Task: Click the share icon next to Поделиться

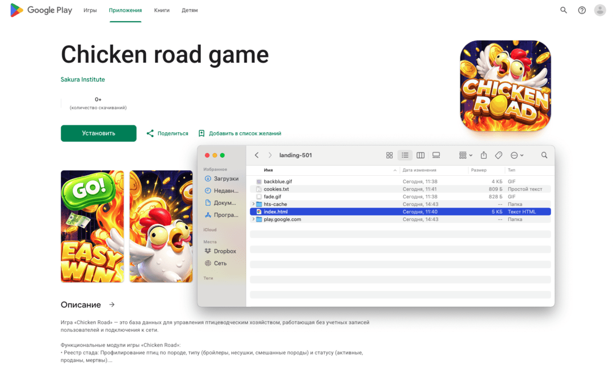Action: pos(150,133)
